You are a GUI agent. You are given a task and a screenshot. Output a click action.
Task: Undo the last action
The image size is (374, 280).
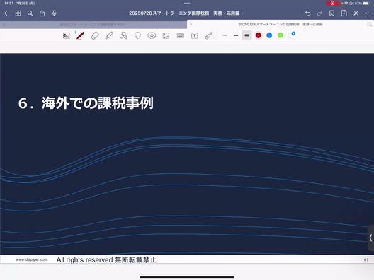308,13
